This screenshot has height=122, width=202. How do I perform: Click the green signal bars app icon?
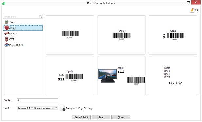coord(4,3)
